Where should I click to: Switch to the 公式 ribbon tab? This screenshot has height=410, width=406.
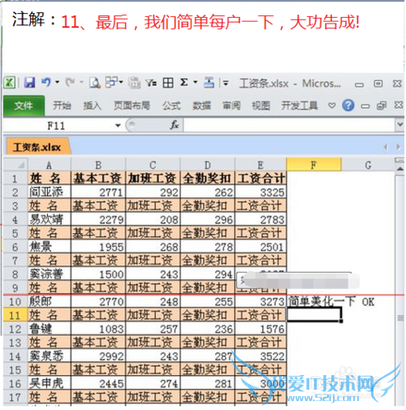coord(171,106)
